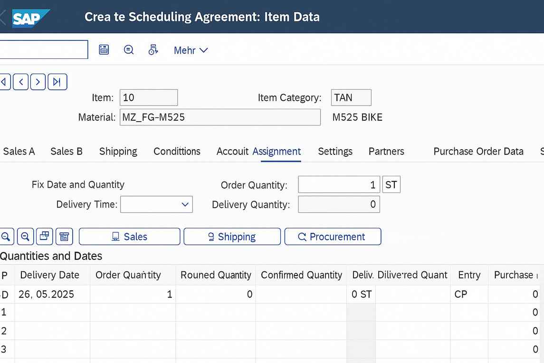Click the insert schedule line icon

click(44, 237)
